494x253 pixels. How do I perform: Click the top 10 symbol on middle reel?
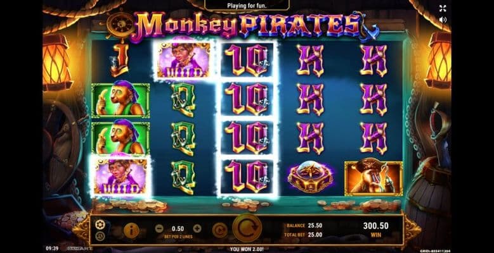click(247, 60)
